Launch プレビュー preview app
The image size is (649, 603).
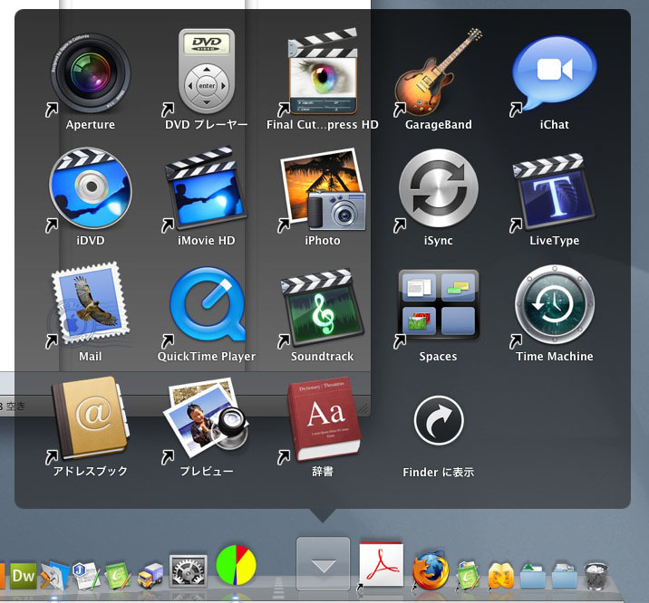coord(206,417)
